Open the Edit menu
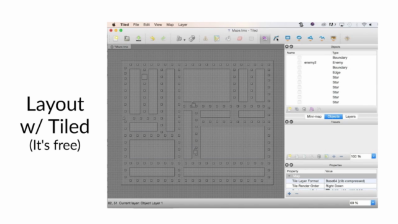 (146, 25)
